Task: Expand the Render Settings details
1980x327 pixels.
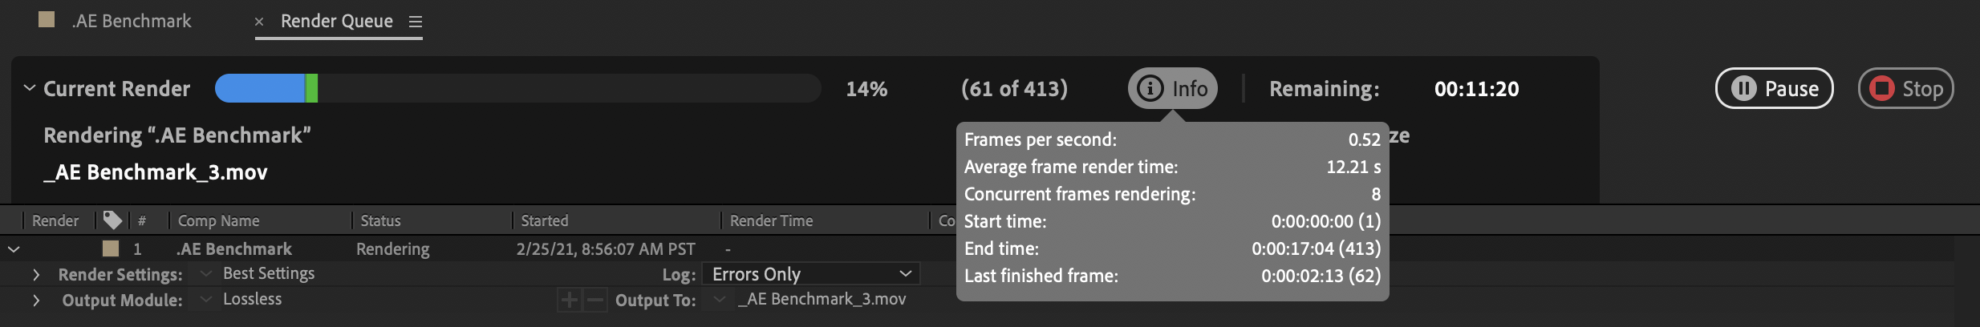Action: [36, 275]
